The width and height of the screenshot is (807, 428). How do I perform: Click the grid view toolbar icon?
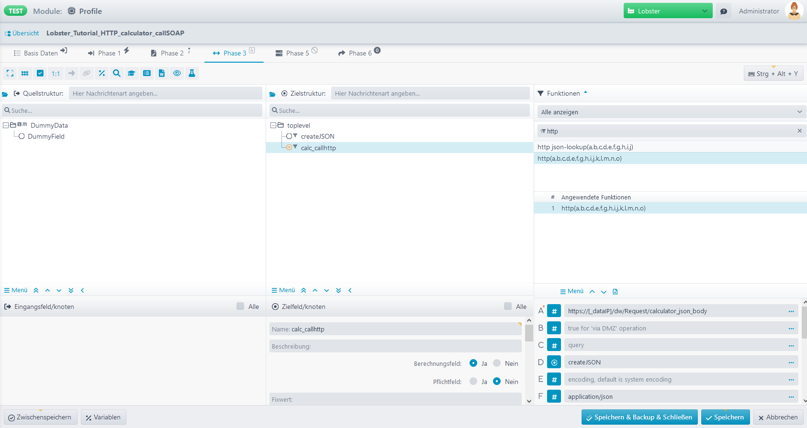[x=25, y=73]
